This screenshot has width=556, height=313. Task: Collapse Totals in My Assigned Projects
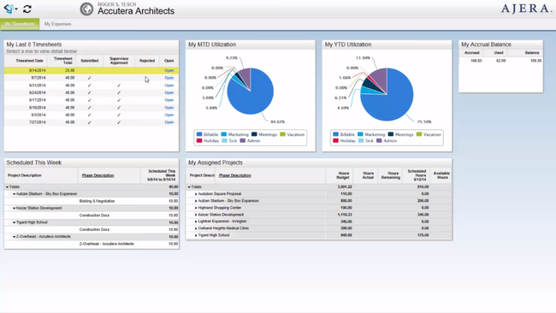(189, 186)
